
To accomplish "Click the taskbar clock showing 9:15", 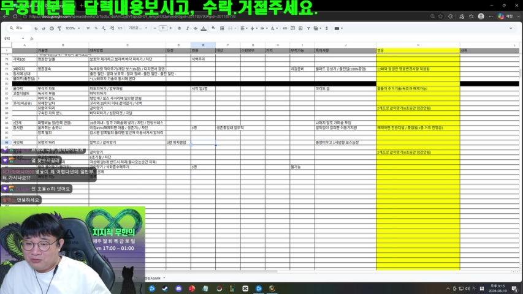I will pyautogui.click(x=497, y=288).
